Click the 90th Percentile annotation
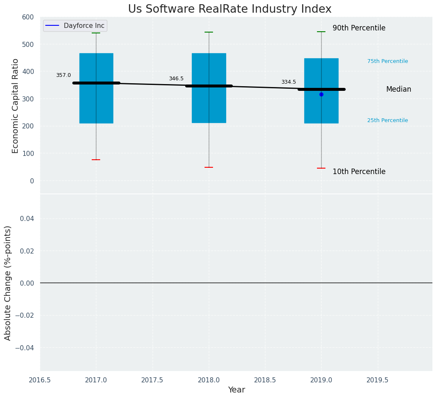This screenshot has height=398, width=437. tap(359, 28)
